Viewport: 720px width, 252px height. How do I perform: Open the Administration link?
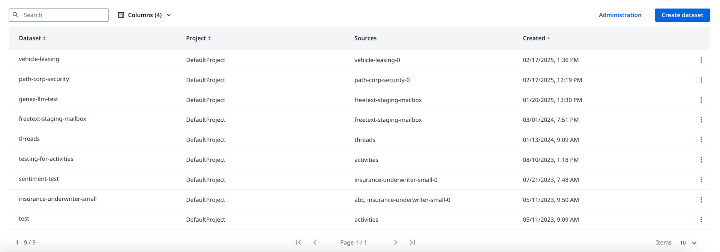coord(620,15)
